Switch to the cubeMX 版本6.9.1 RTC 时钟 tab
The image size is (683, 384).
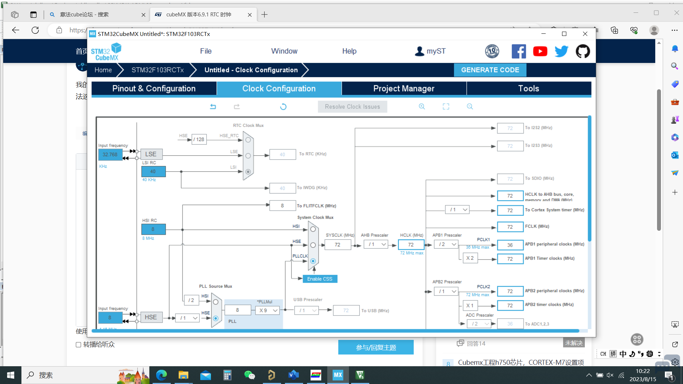coord(203,15)
